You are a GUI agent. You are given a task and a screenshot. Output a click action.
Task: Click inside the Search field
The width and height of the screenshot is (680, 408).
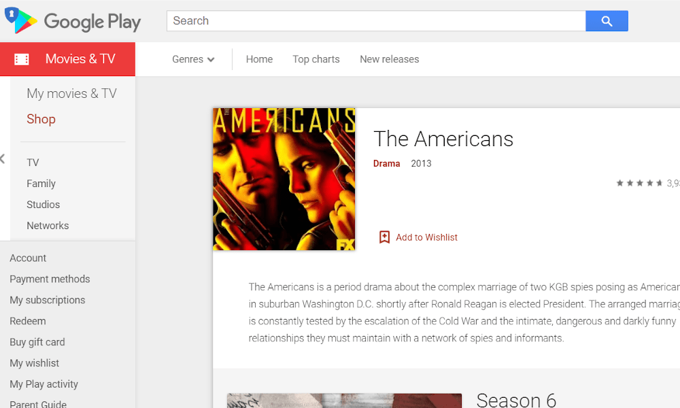[x=376, y=21]
